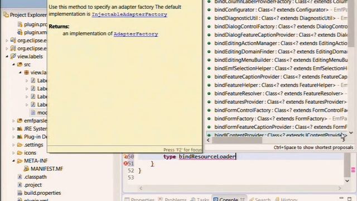
Task: Select the build.properties file icon
Action: tap(20, 193)
